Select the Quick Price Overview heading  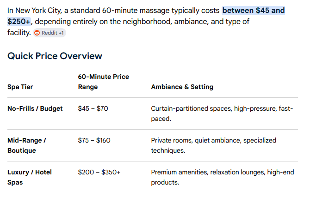pyautogui.click(x=55, y=56)
